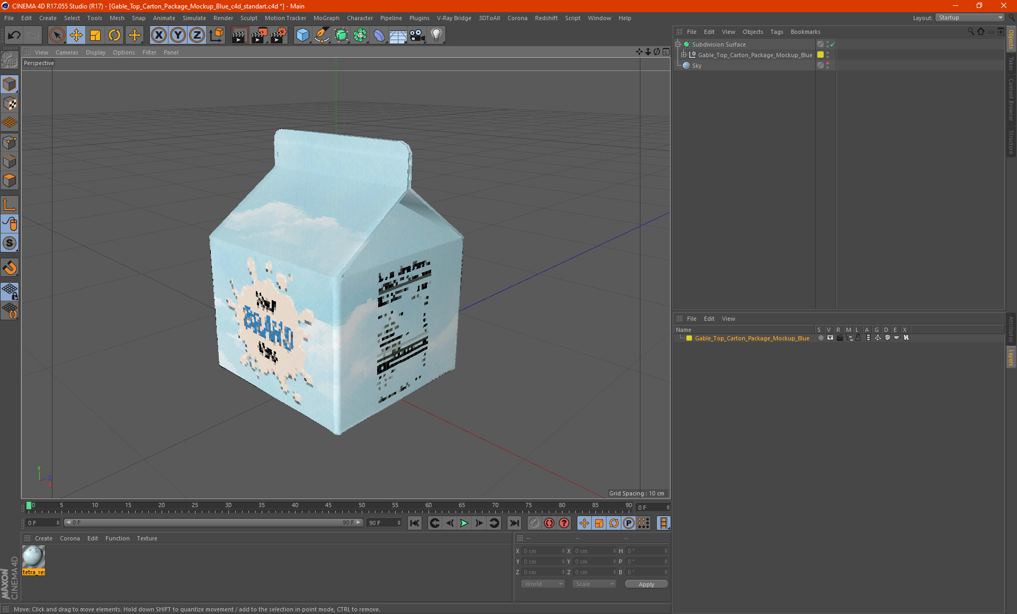Click the Objects side tab

(x=1011, y=40)
